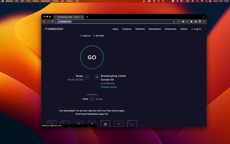Click the Luxembourg location text
Image resolution: width=230 pixels, height=144 pixels.
[107, 83]
